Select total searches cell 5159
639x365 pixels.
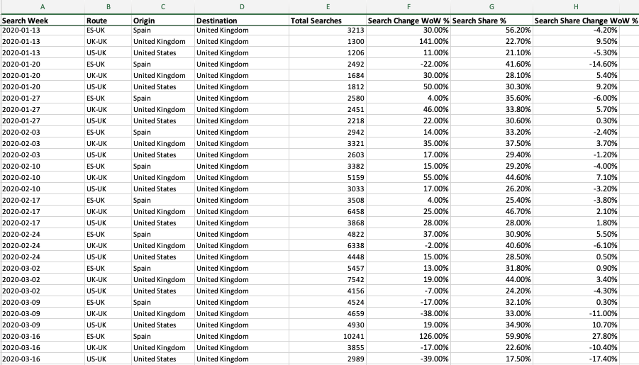point(327,177)
